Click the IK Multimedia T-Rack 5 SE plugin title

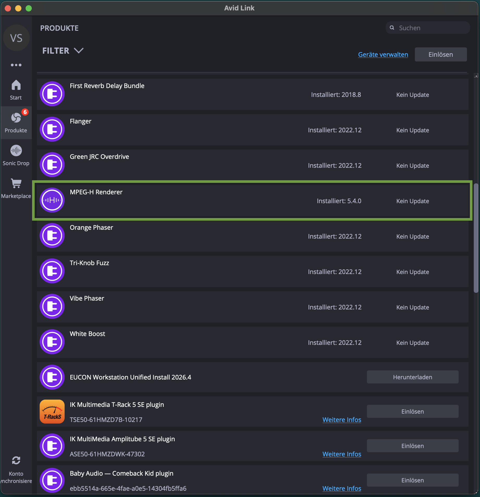coord(117,405)
